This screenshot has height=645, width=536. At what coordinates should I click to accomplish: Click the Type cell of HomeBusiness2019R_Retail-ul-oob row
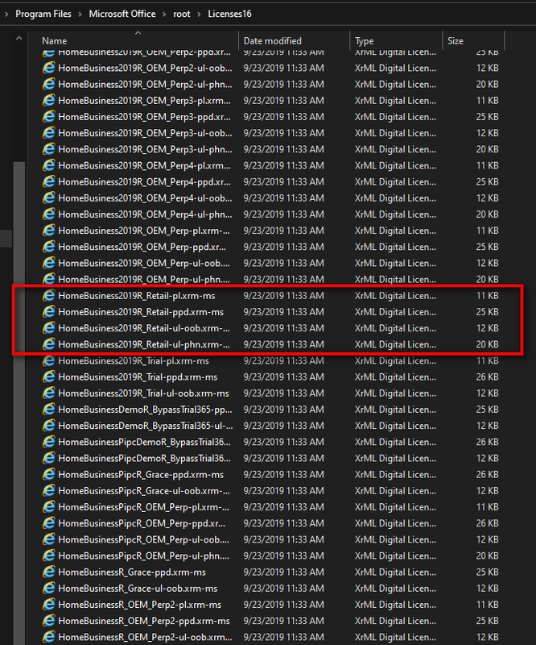(x=395, y=328)
